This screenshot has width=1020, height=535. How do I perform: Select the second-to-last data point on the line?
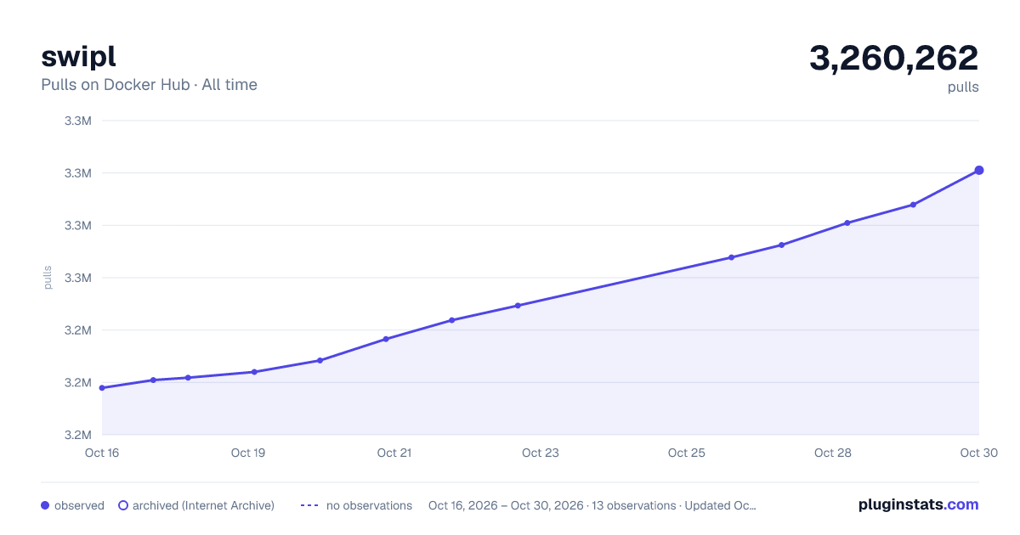coord(913,205)
